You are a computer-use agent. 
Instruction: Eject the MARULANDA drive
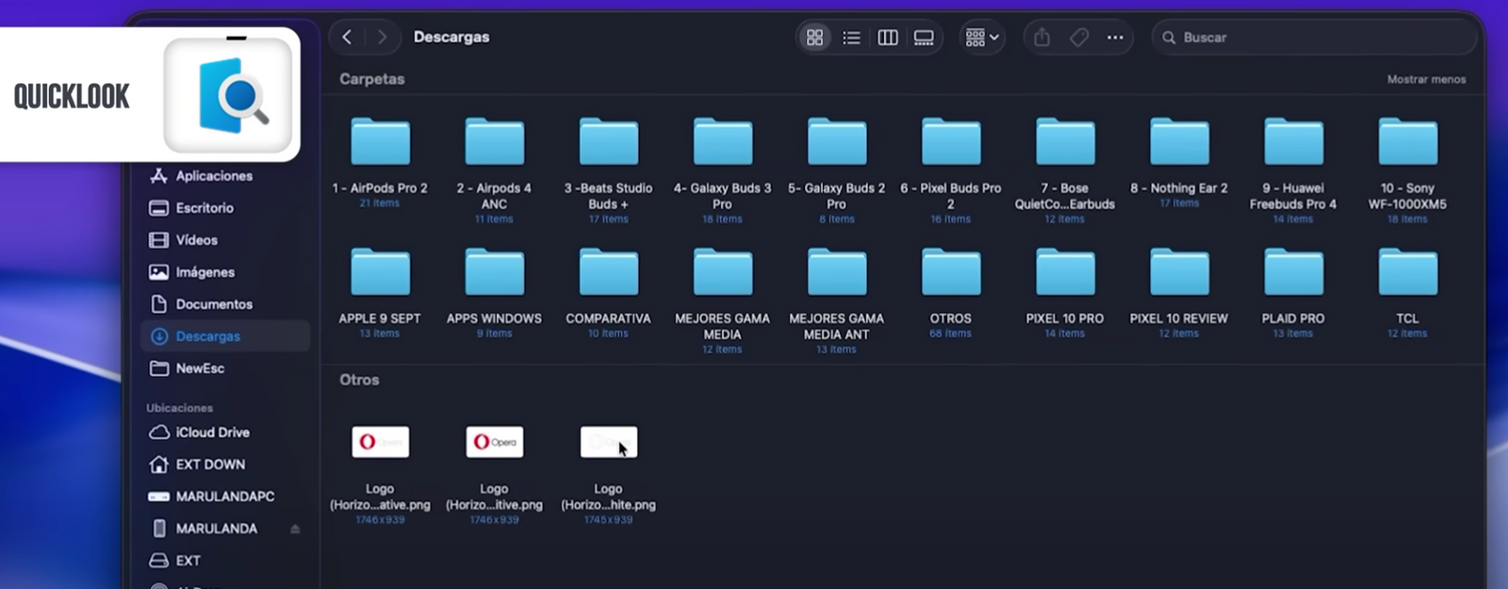(295, 529)
